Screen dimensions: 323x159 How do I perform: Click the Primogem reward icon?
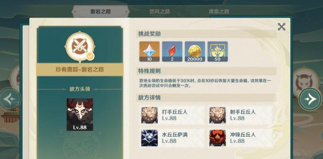149,51
